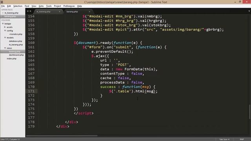Viewport: 251px width, 141px height.
Task: Open database.php in sidebar
Action: coord(15,41)
